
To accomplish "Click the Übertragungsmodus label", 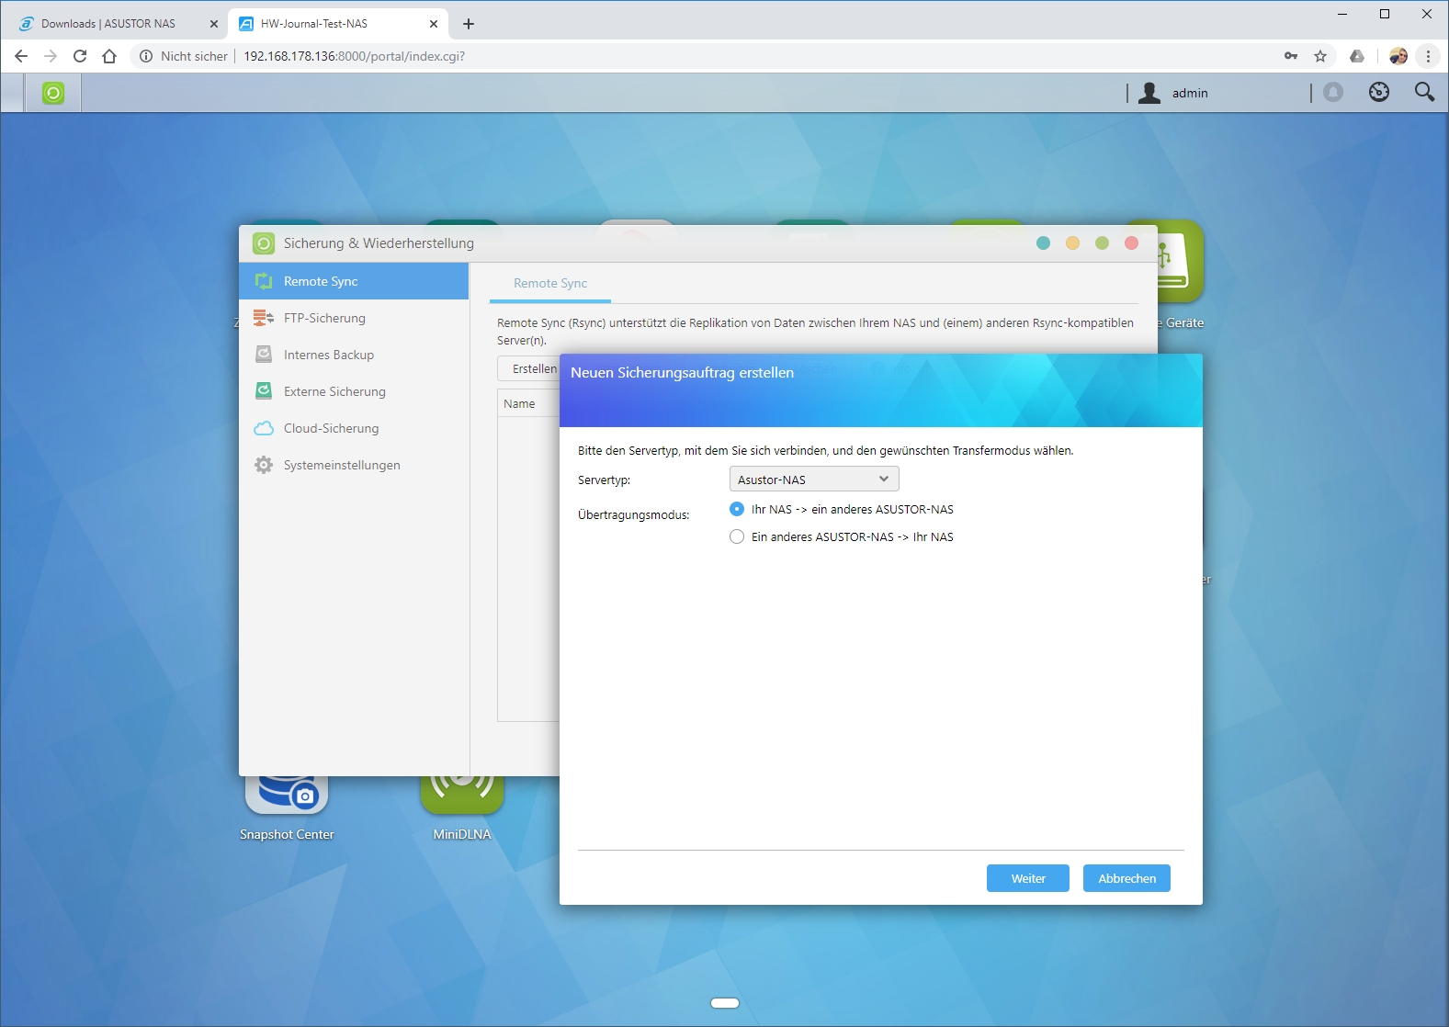I will click(633, 515).
